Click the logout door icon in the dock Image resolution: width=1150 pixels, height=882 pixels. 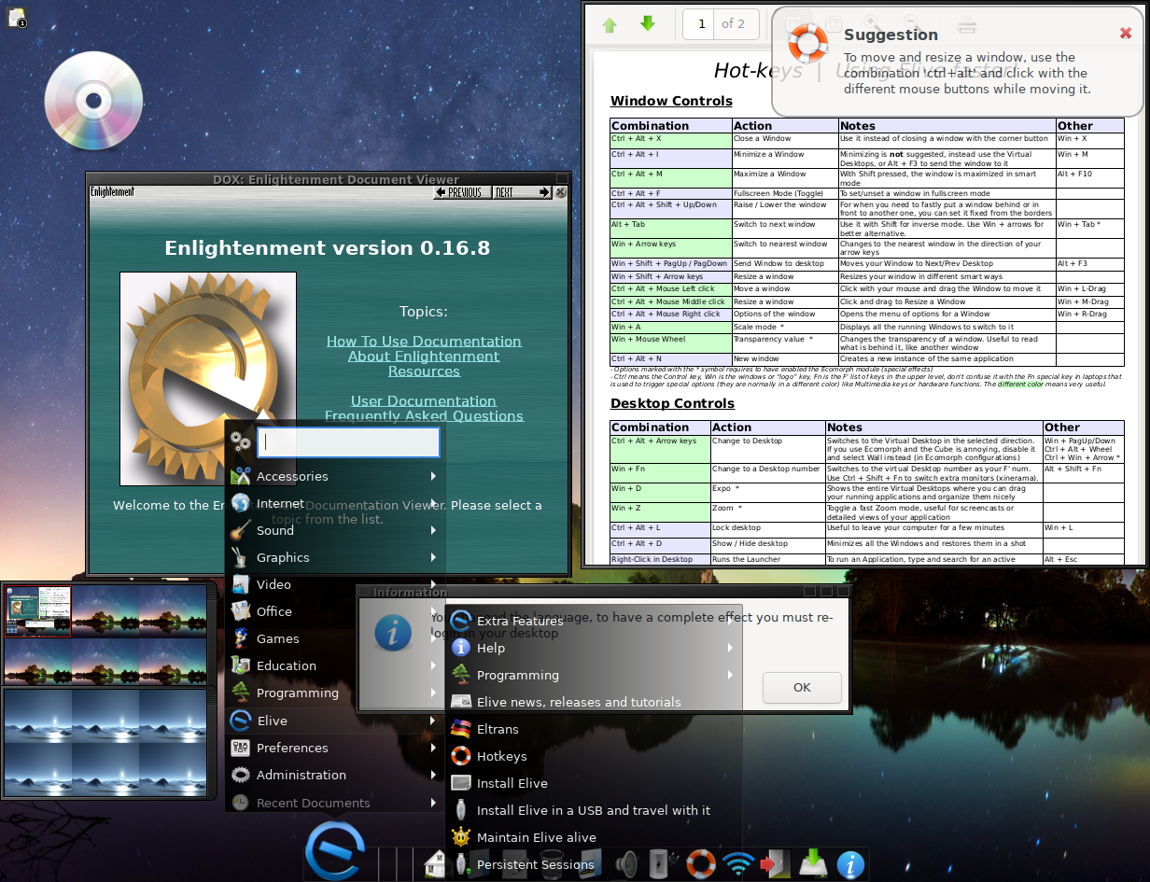click(x=774, y=863)
